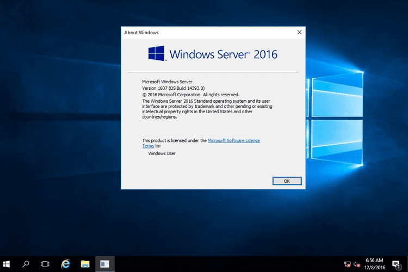The height and width of the screenshot is (272, 408).
Task: Open the volume tray icon
Action: point(357,265)
